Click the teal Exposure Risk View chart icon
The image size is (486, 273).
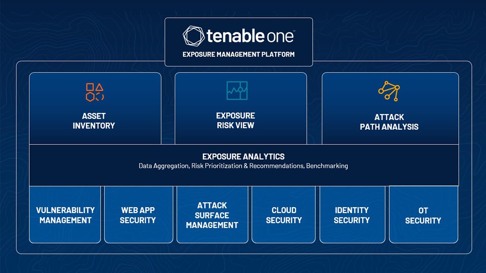point(237,91)
